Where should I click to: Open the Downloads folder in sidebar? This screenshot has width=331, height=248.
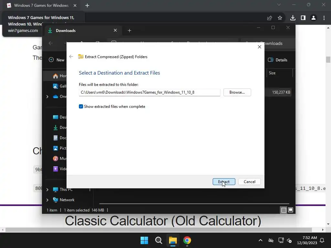click(60, 127)
